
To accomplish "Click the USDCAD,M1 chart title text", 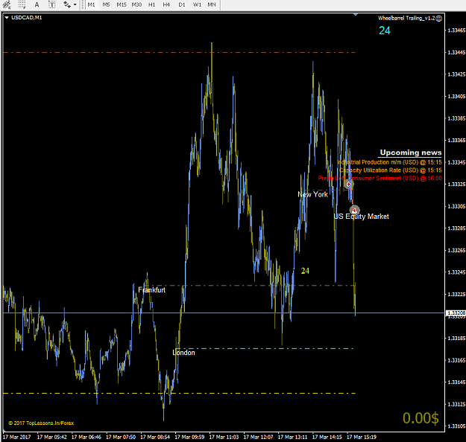I will pyautogui.click(x=26, y=18).
